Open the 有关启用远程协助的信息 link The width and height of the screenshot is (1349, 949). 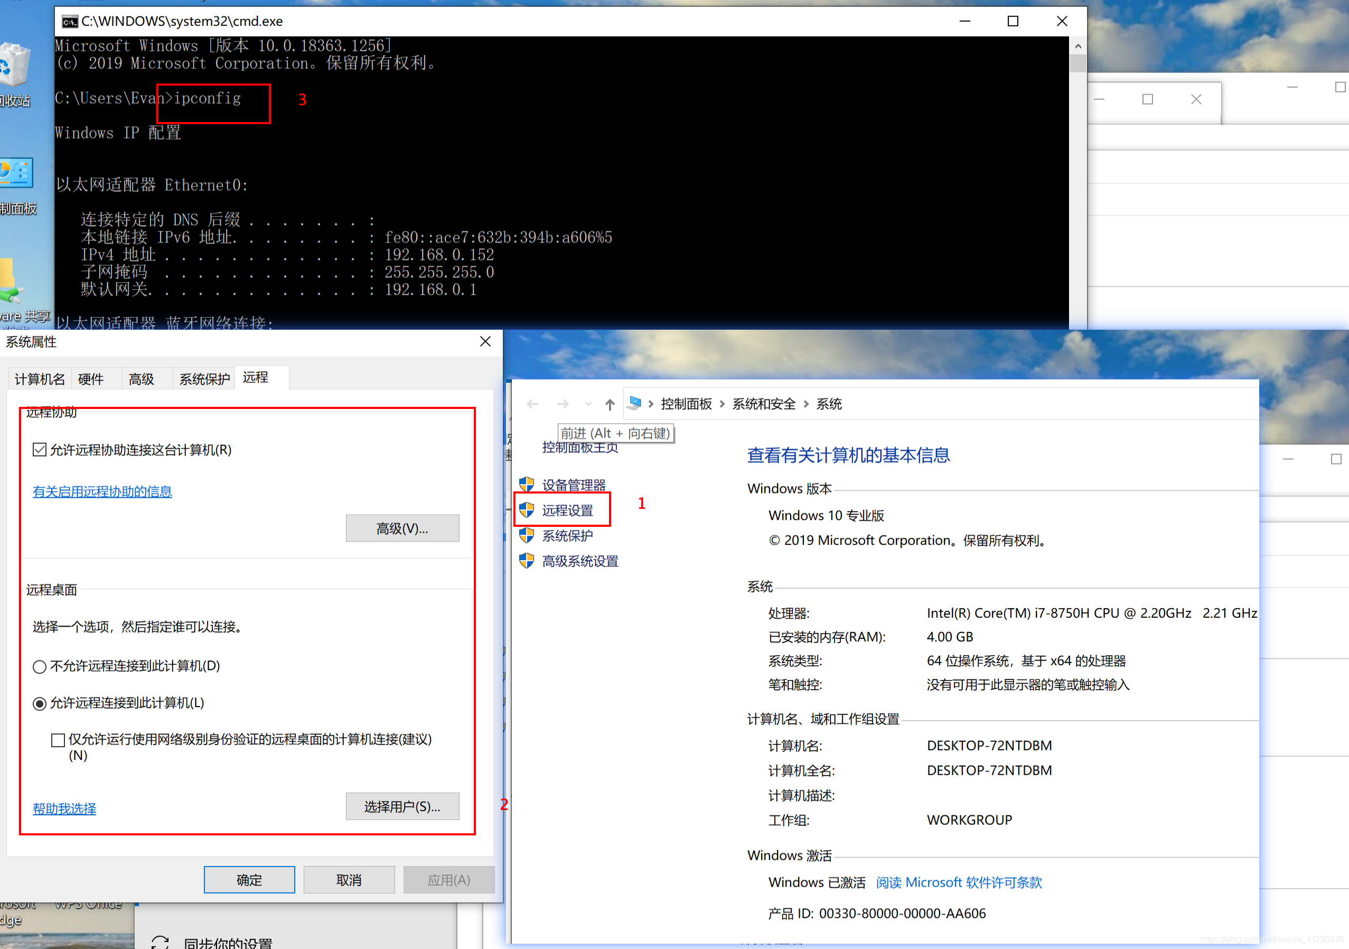(102, 491)
